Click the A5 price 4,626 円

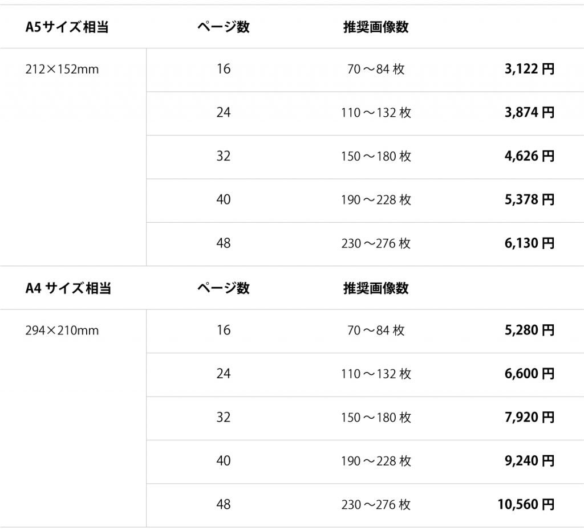point(529,156)
